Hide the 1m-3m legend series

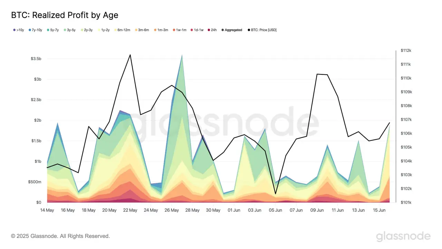pos(161,30)
